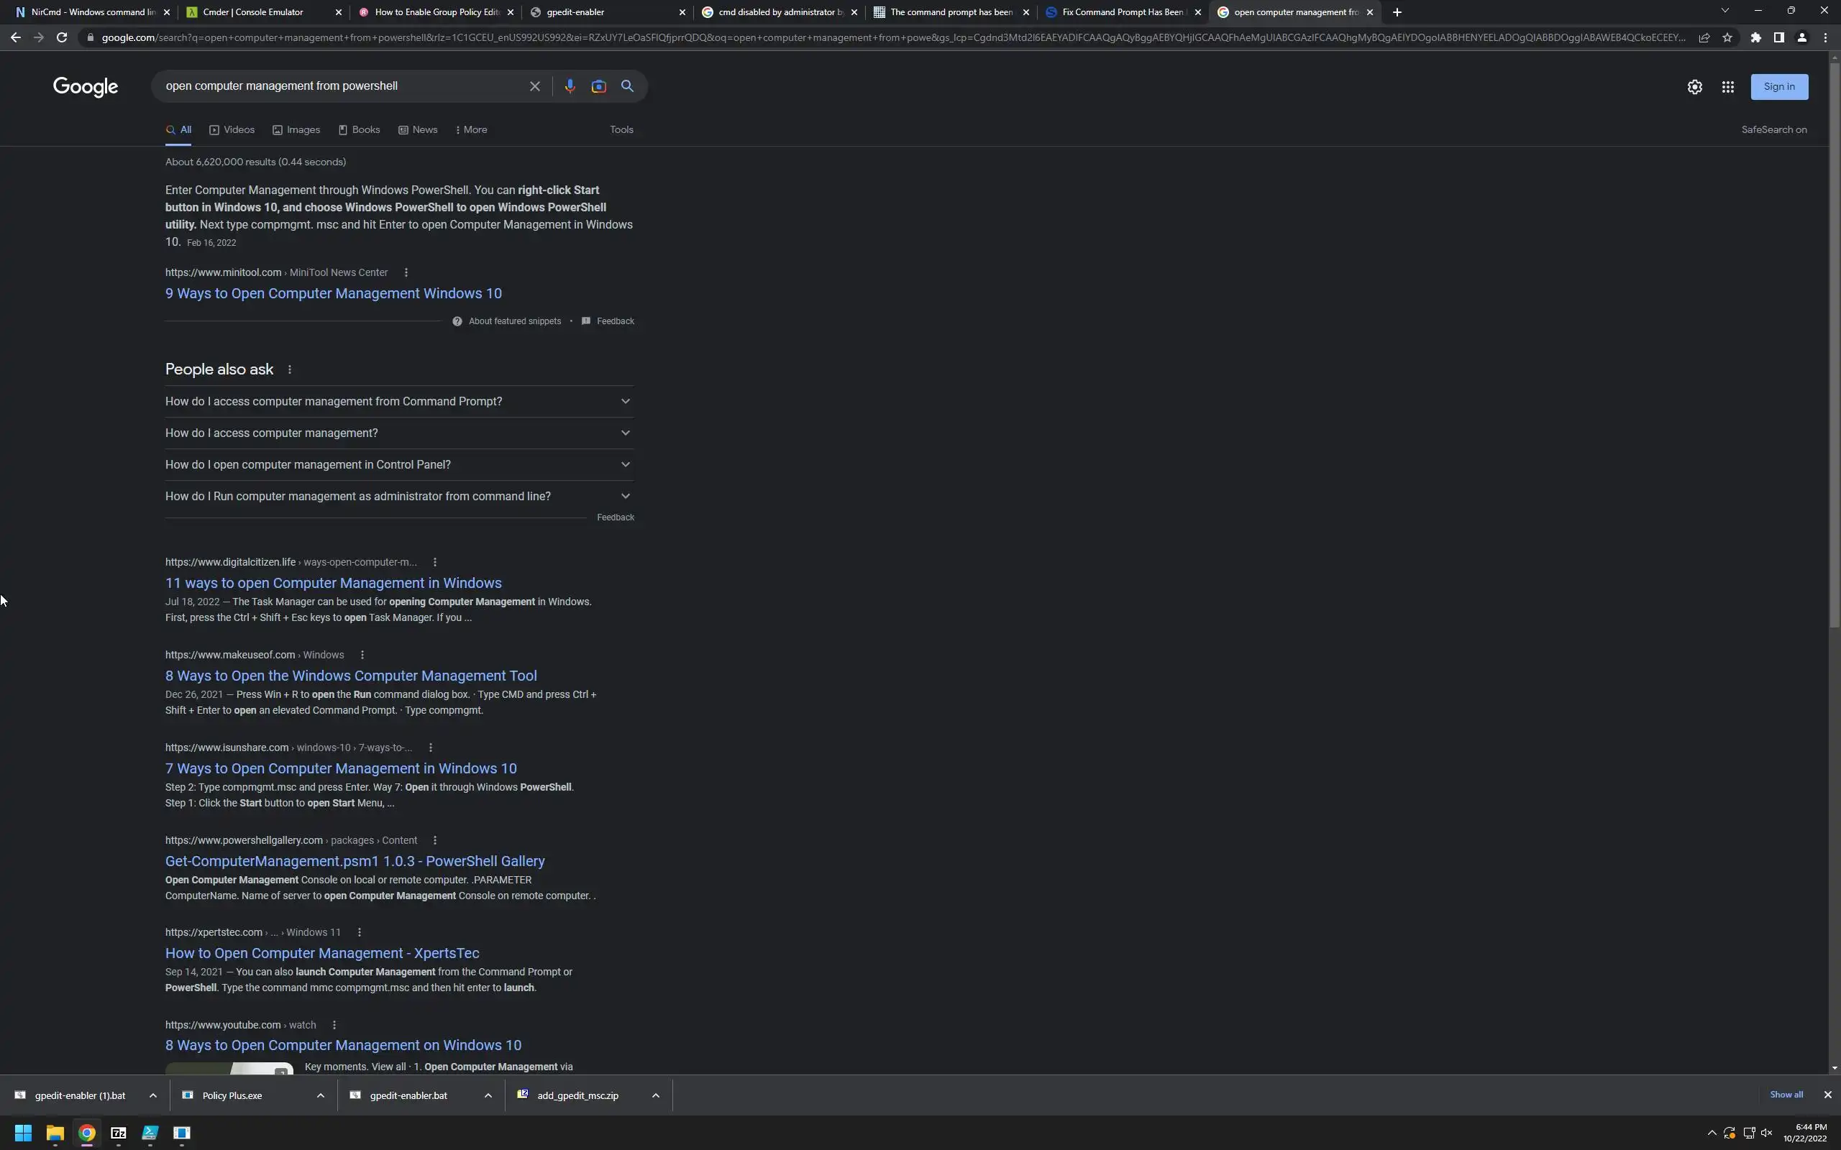Click Show all downloads
This screenshot has width=1841, height=1150.
point(1786,1095)
